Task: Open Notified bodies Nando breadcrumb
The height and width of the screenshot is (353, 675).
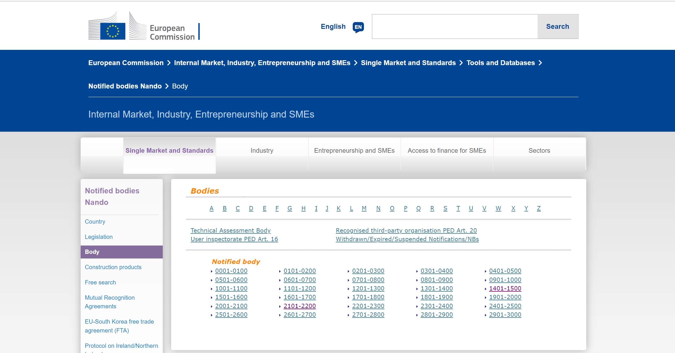Action: click(125, 86)
